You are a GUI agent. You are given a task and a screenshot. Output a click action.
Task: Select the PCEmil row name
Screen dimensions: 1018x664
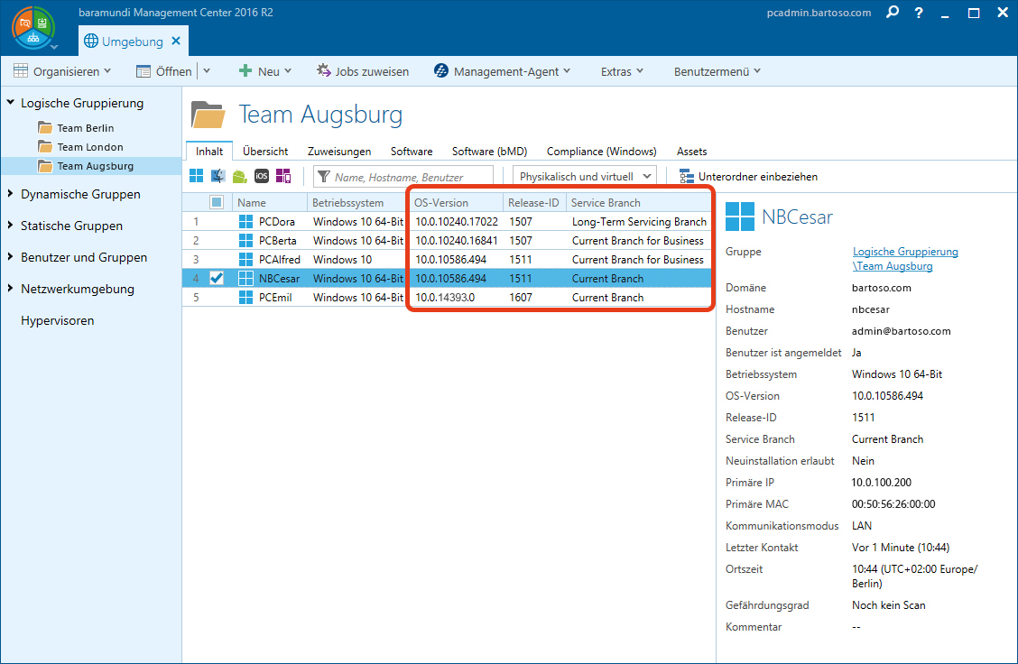point(275,298)
